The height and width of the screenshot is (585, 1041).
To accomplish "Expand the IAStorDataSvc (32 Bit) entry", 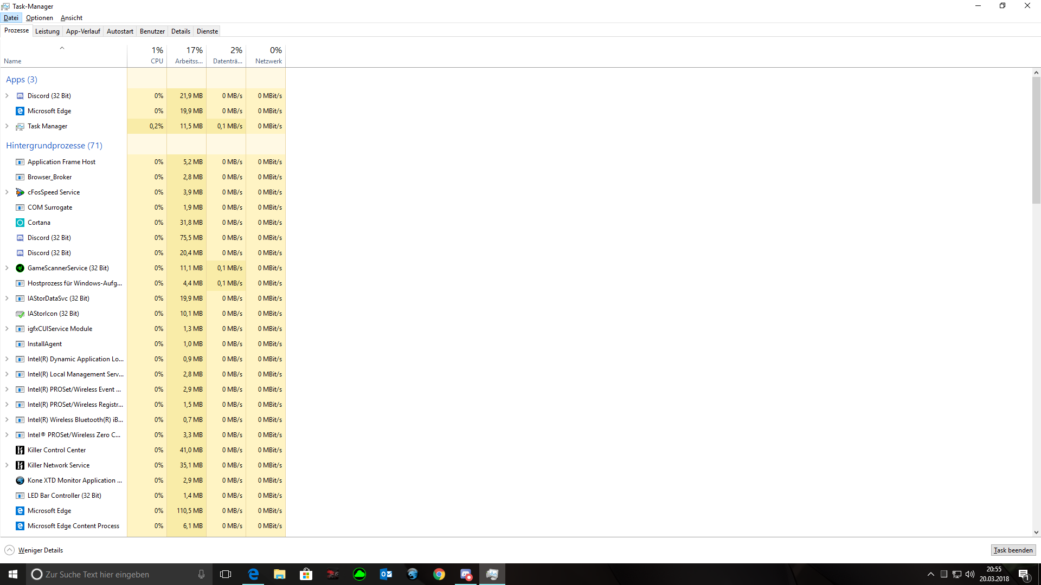I will (7, 298).
